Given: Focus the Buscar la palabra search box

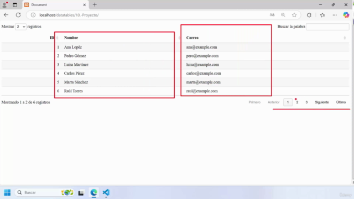Looking at the screenshot, I should point(327,27).
